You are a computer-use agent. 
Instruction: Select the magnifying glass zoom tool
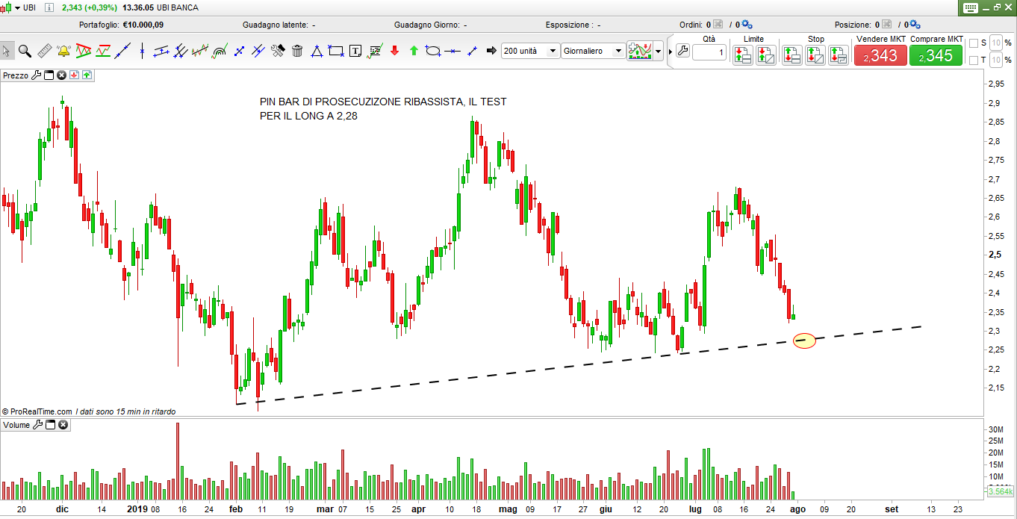25,51
